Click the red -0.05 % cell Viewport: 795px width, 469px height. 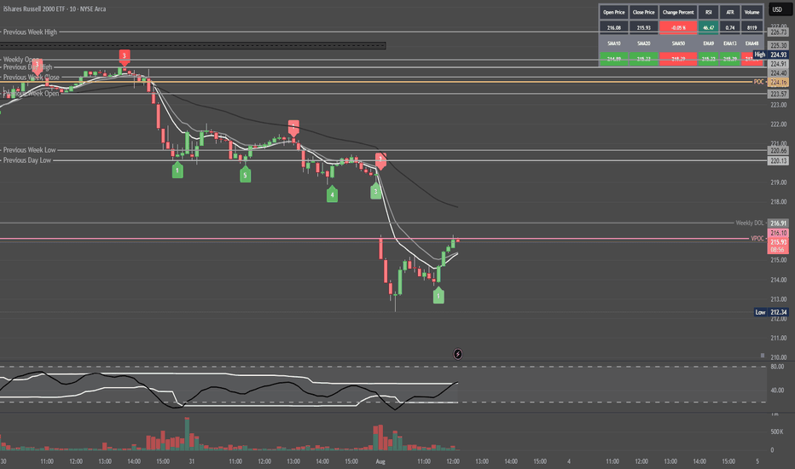678,28
